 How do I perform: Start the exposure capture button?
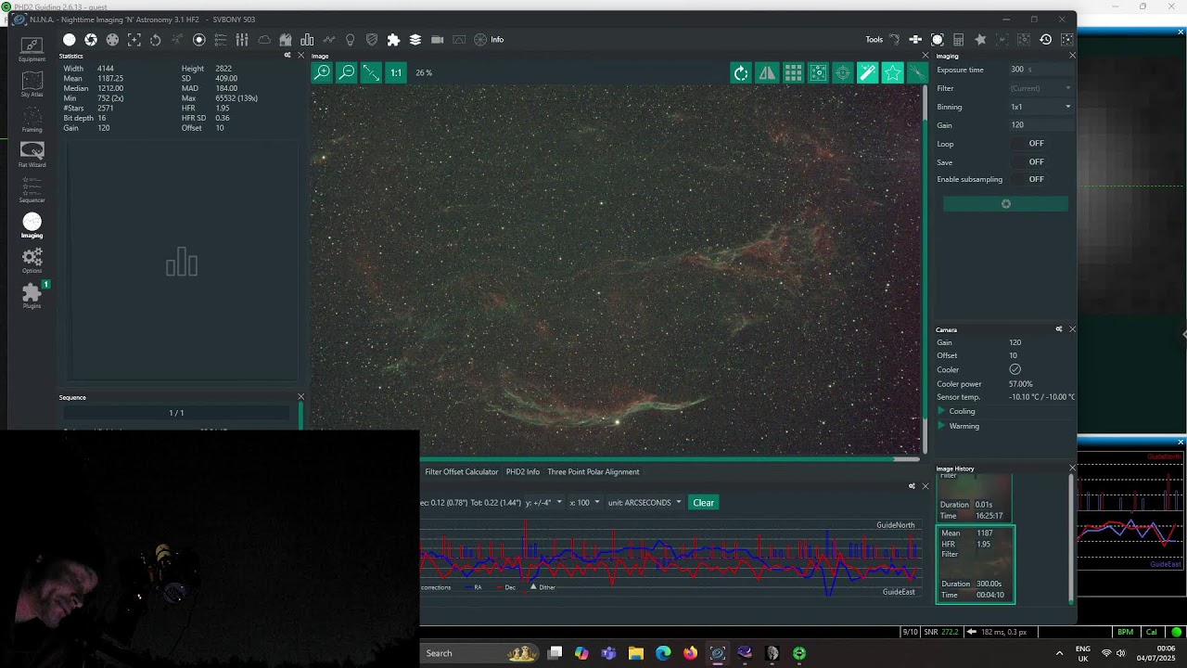[1005, 204]
